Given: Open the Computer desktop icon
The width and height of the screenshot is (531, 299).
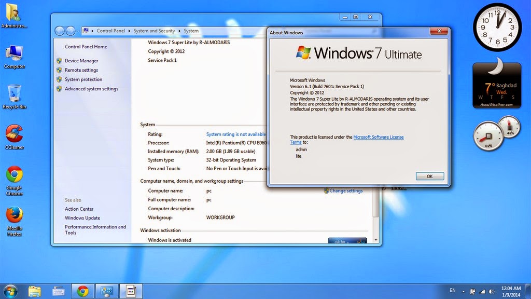Looking at the screenshot, I should pos(14,57).
